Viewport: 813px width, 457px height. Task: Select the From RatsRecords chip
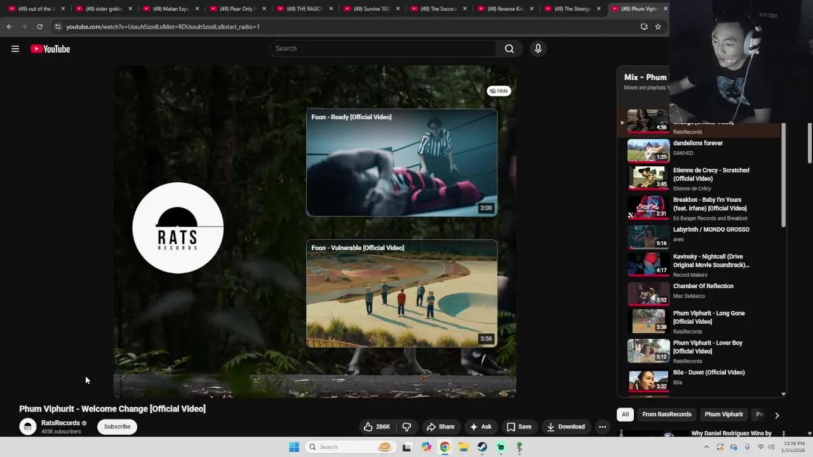pos(667,414)
